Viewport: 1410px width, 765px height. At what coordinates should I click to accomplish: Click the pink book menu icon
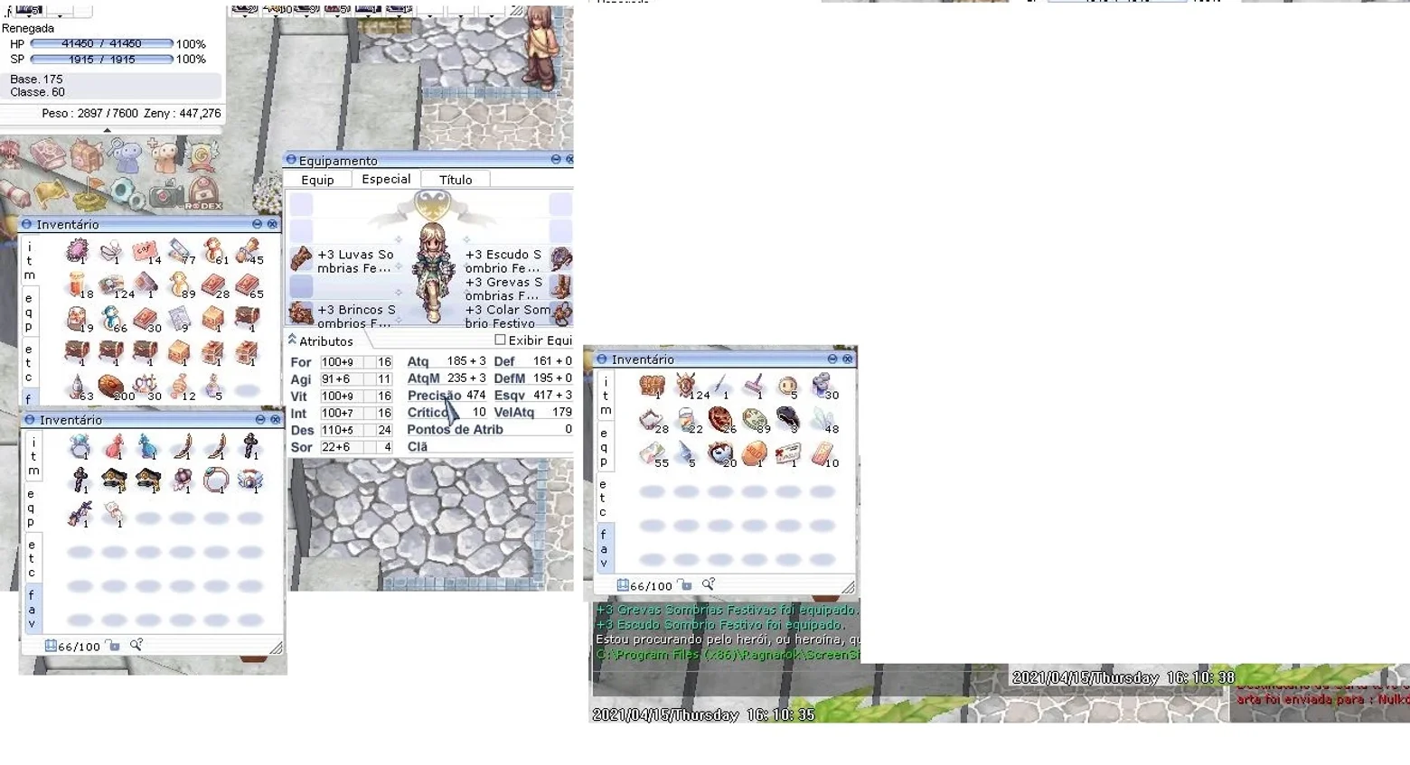coord(48,154)
